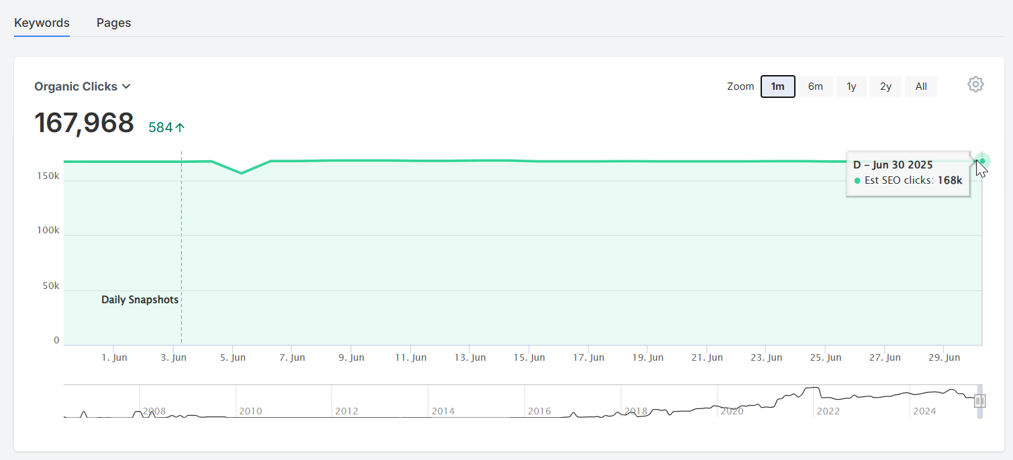Click the Est SEO clicks tooltip legend dot

pyautogui.click(x=857, y=180)
